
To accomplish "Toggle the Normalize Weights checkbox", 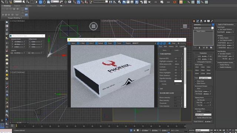I will click(218, 54).
